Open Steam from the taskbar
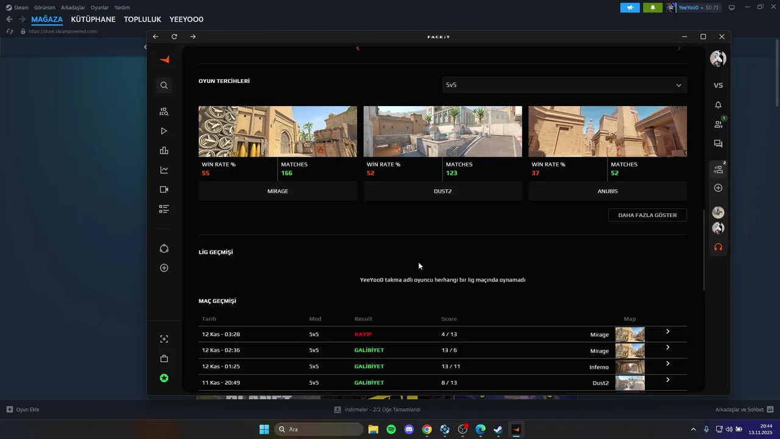Image resolution: width=780 pixels, height=439 pixels. [x=498, y=429]
